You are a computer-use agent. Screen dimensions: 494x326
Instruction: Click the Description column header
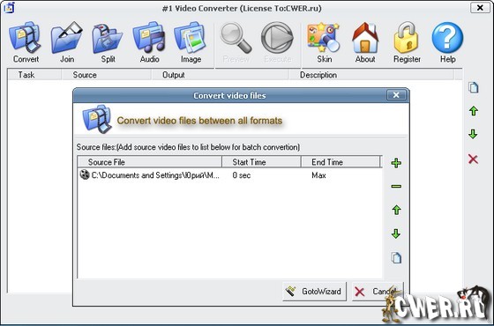(371, 75)
